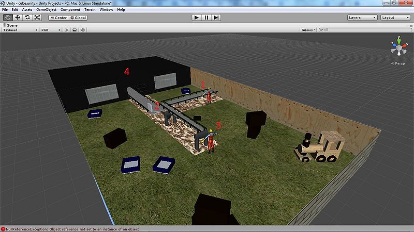Image resolution: width=414 pixels, height=232 pixels.
Task: Toggle scene lighting sun icon
Action: coord(66,30)
